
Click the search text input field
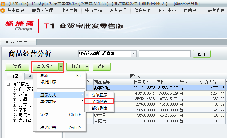pyautogui.click(x=165, y=54)
